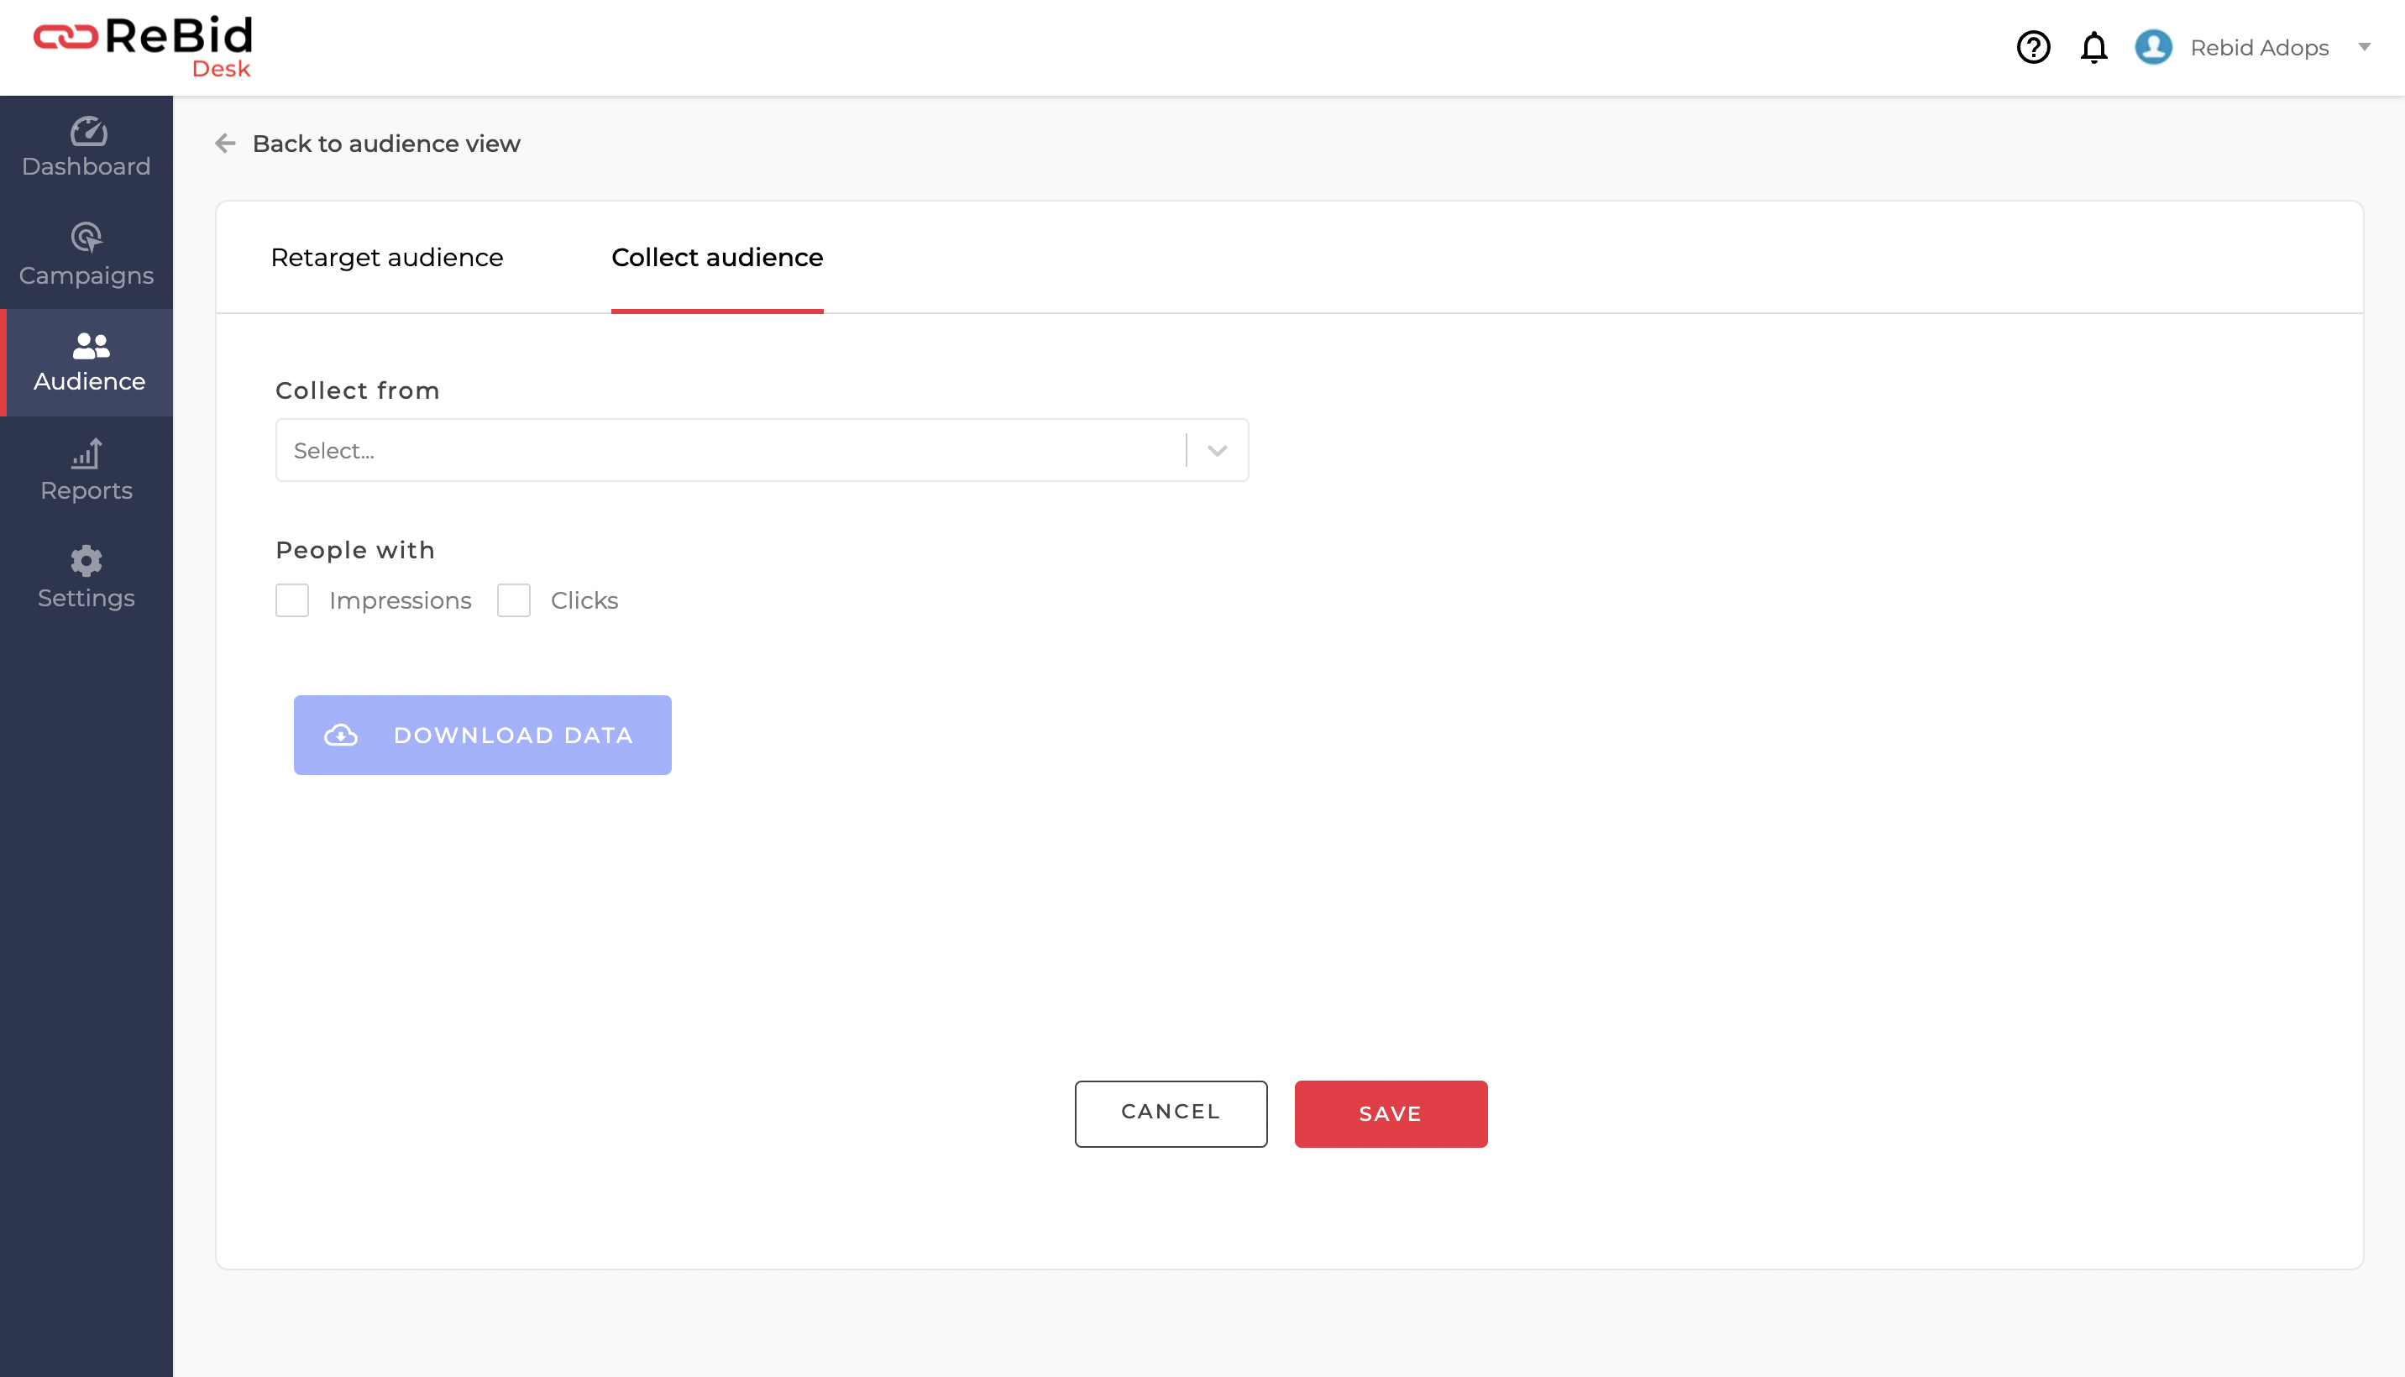
Task: Select the Collect audience tab
Action: coord(717,257)
